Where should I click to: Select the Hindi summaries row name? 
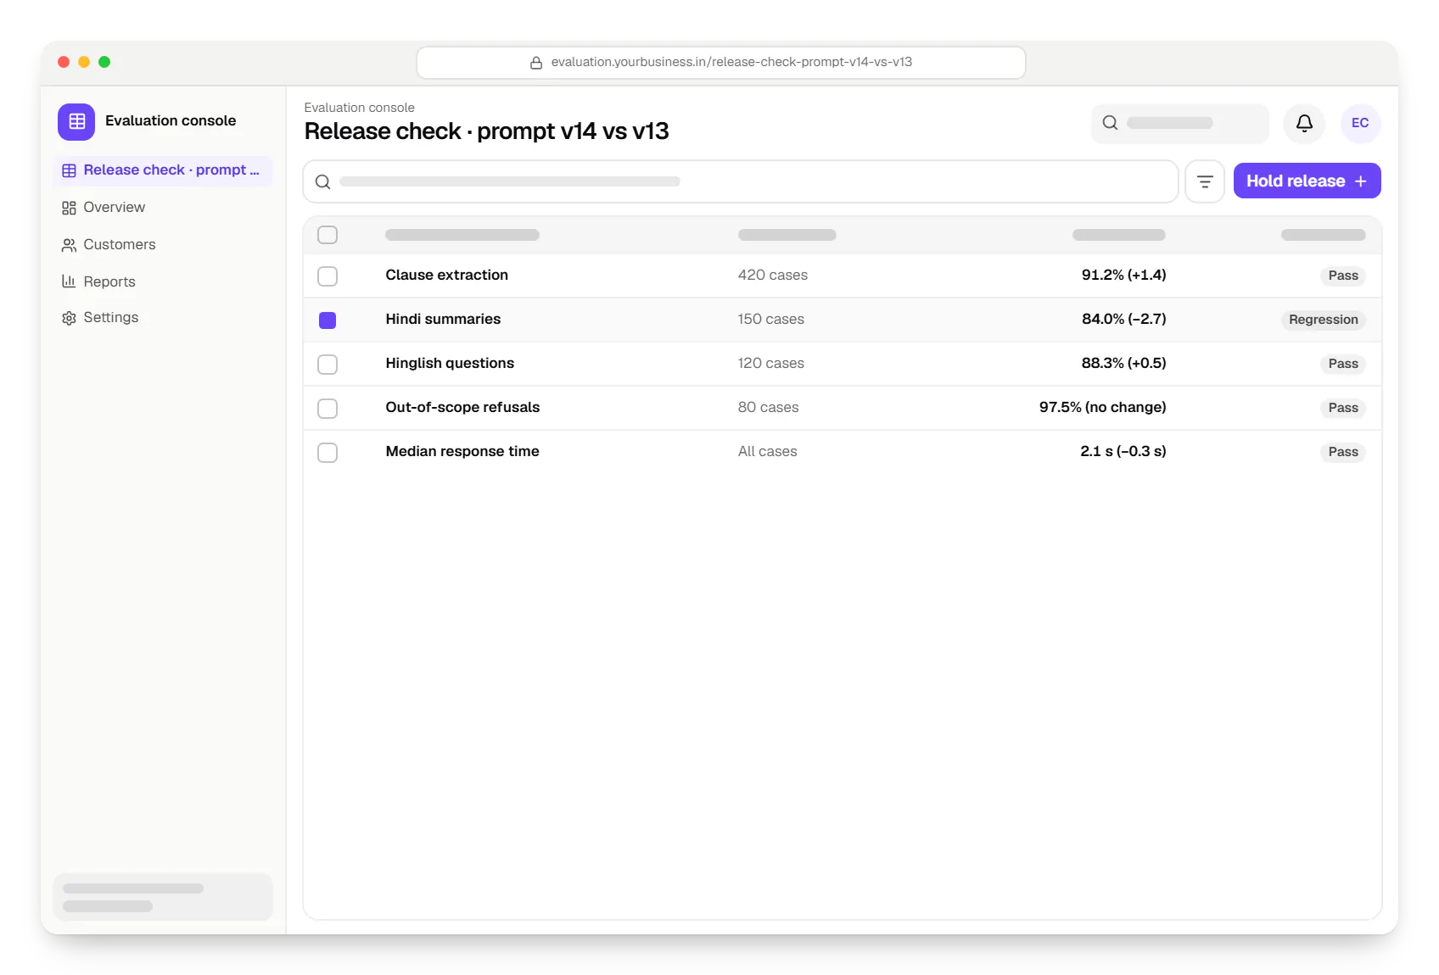pos(443,319)
